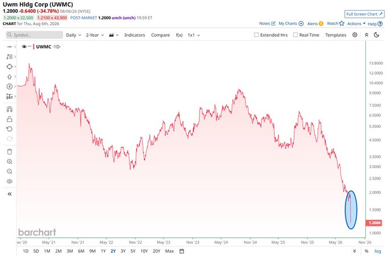Screen dimensions: 387x256
Task: Select the 20Y time range
Action: (x=157, y=251)
